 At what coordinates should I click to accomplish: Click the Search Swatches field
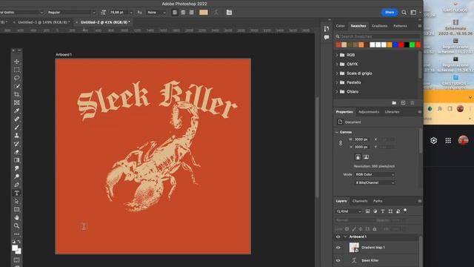[378, 36]
